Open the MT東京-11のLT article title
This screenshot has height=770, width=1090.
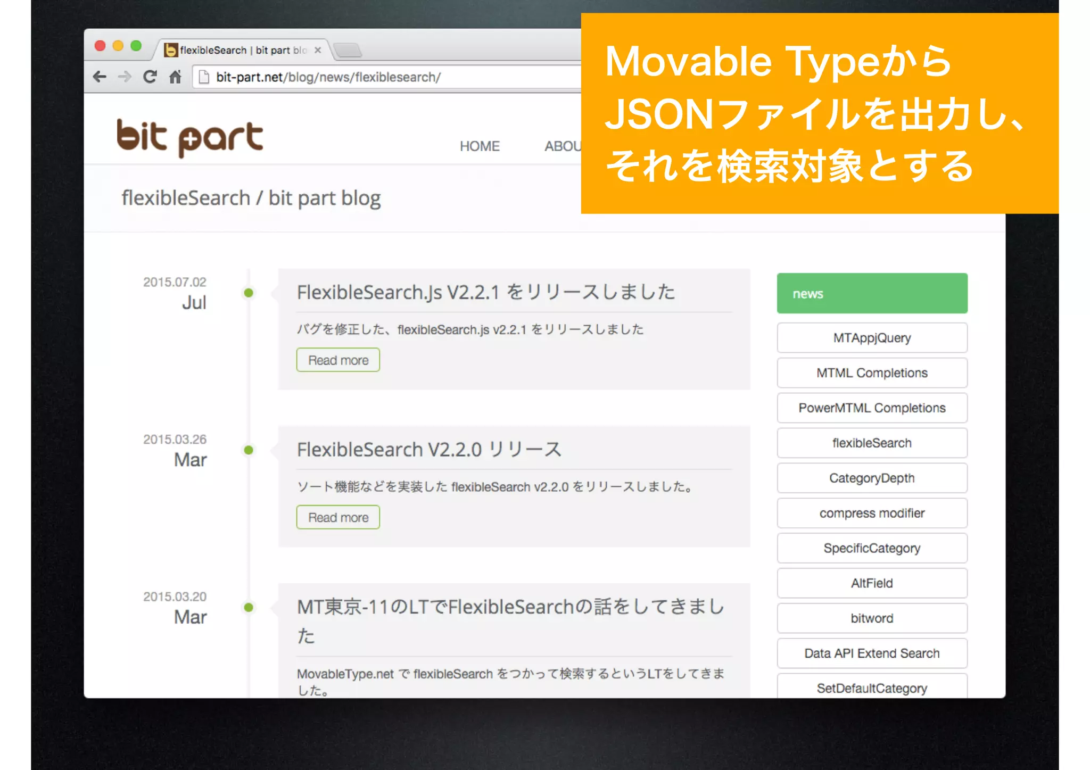point(511,621)
